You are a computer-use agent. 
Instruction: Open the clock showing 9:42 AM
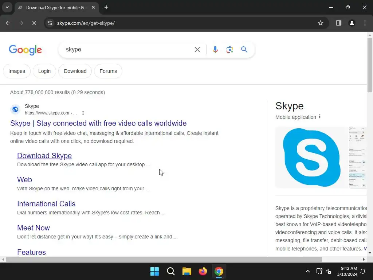coord(347,271)
